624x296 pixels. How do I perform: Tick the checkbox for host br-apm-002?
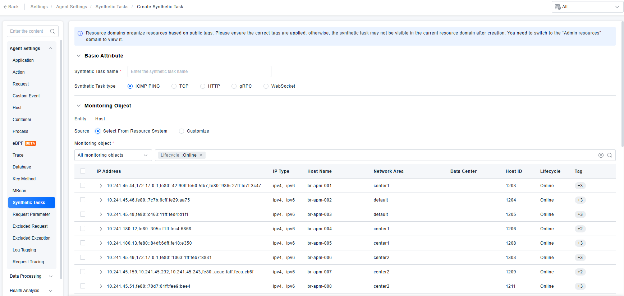(83, 200)
